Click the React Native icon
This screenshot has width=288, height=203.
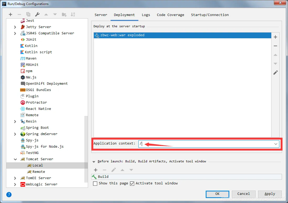coord(23,109)
